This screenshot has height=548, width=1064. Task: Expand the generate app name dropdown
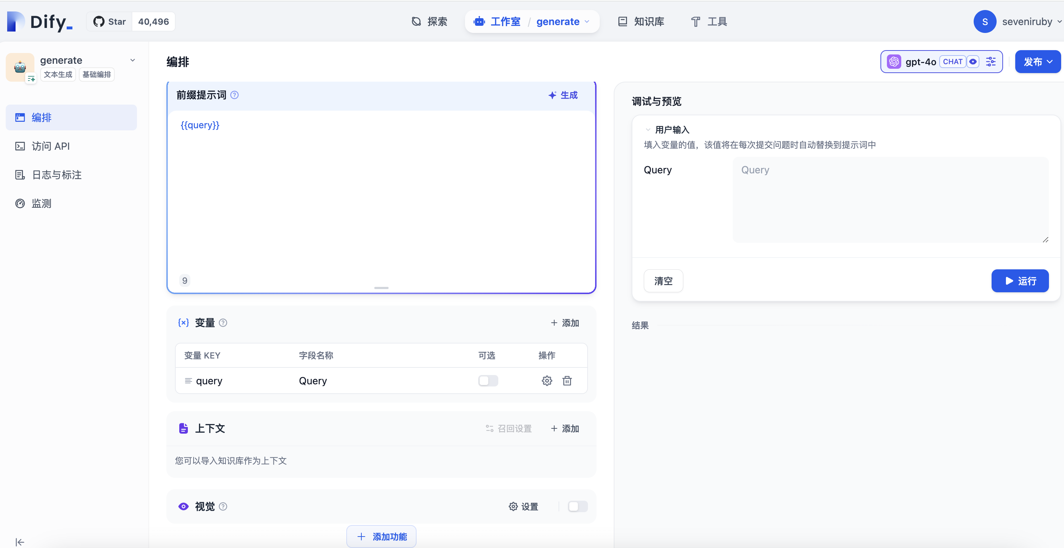(132, 60)
